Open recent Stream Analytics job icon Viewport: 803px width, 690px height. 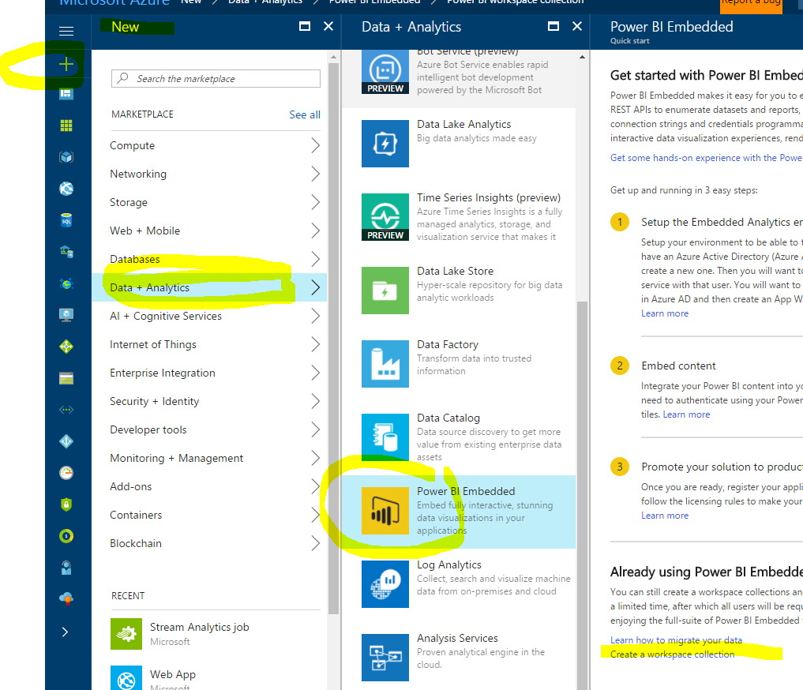coord(126,634)
